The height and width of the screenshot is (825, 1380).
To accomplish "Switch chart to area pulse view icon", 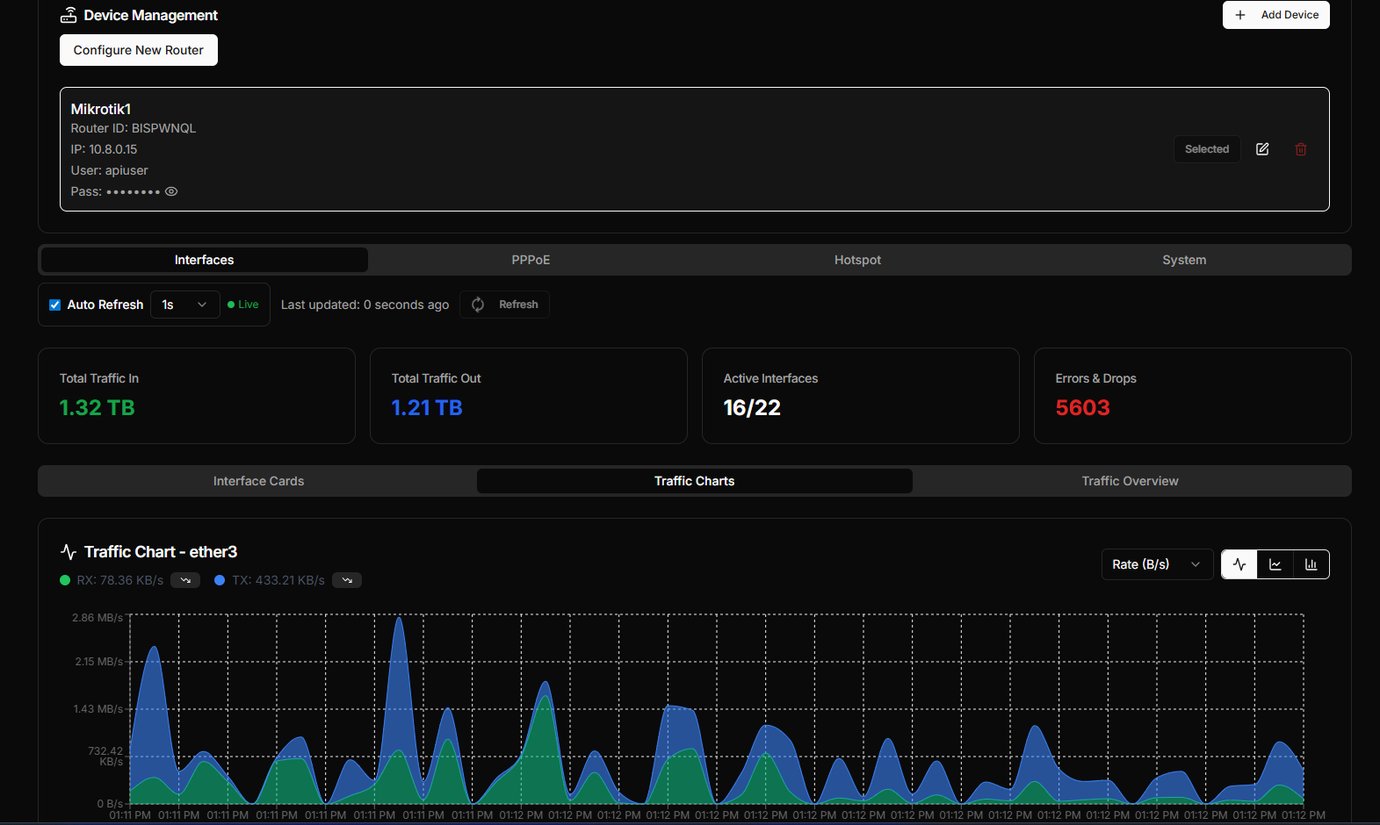I will (1239, 564).
